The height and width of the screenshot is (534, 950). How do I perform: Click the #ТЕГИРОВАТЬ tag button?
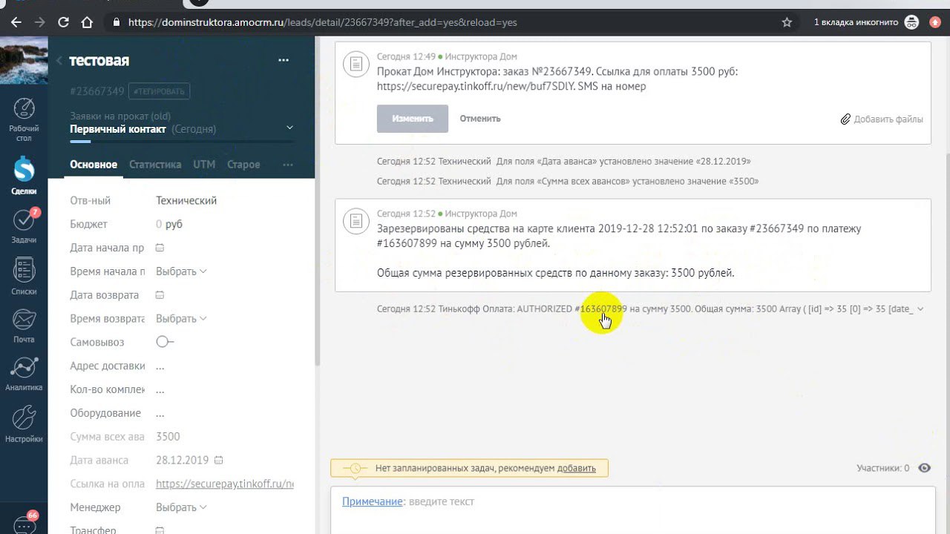pyautogui.click(x=159, y=91)
